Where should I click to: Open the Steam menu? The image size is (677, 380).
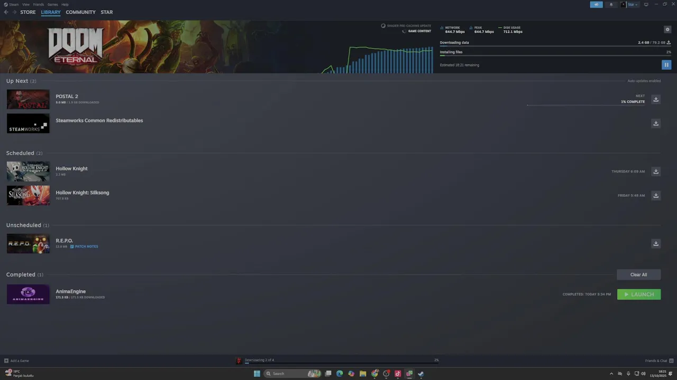click(11, 4)
